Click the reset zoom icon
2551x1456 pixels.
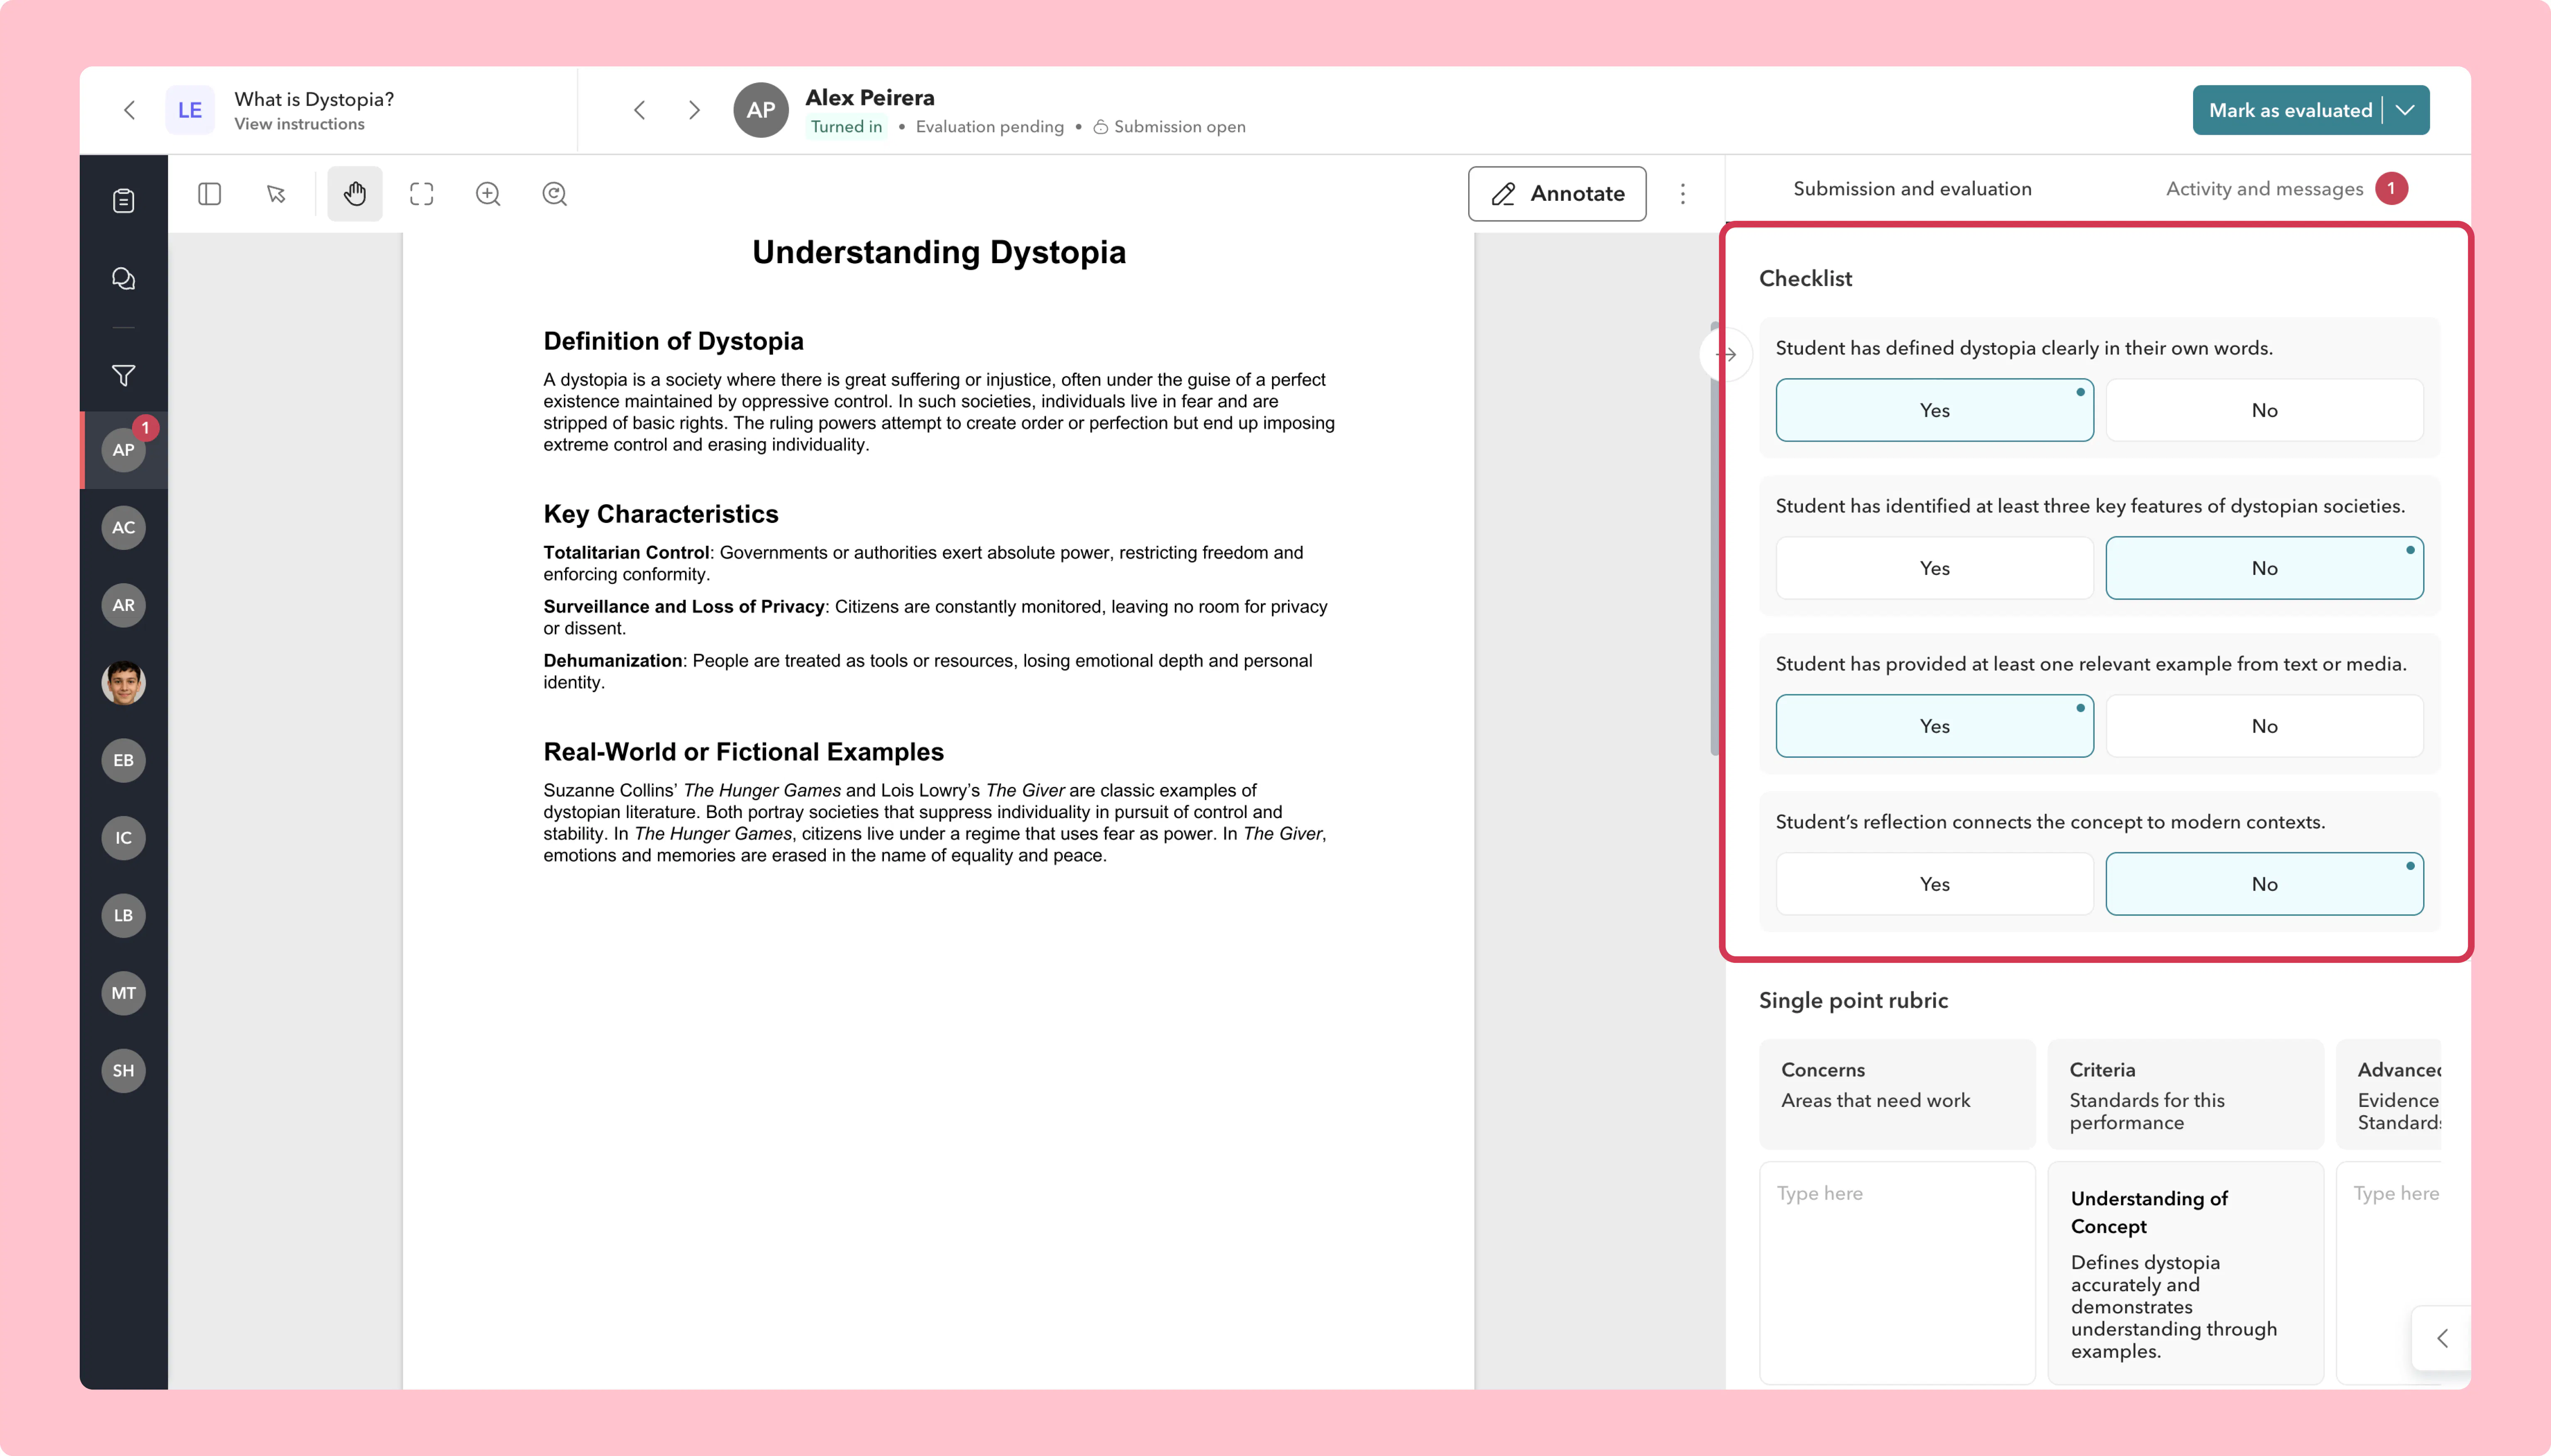(x=554, y=193)
